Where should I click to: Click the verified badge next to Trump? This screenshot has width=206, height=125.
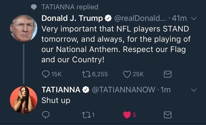(108, 18)
